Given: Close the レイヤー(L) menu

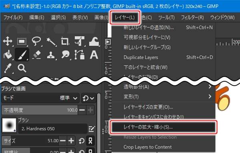Looking at the screenshot, I should (x=125, y=18).
